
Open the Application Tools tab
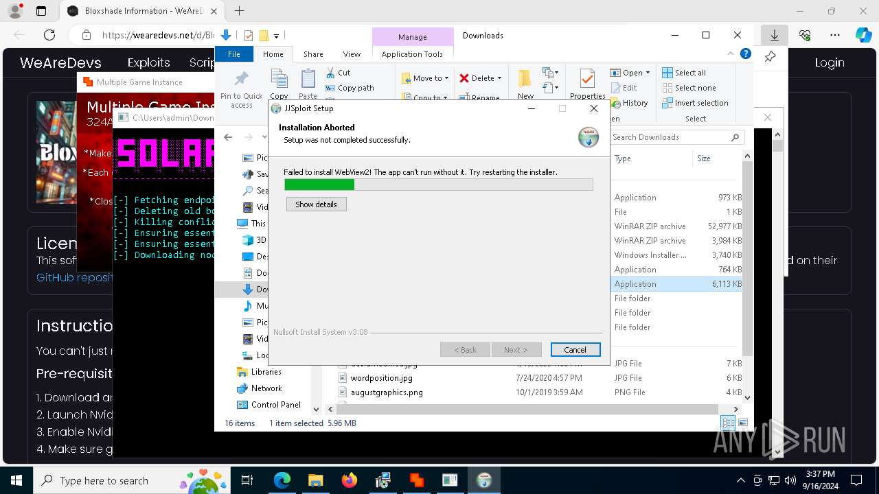[x=412, y=54]
